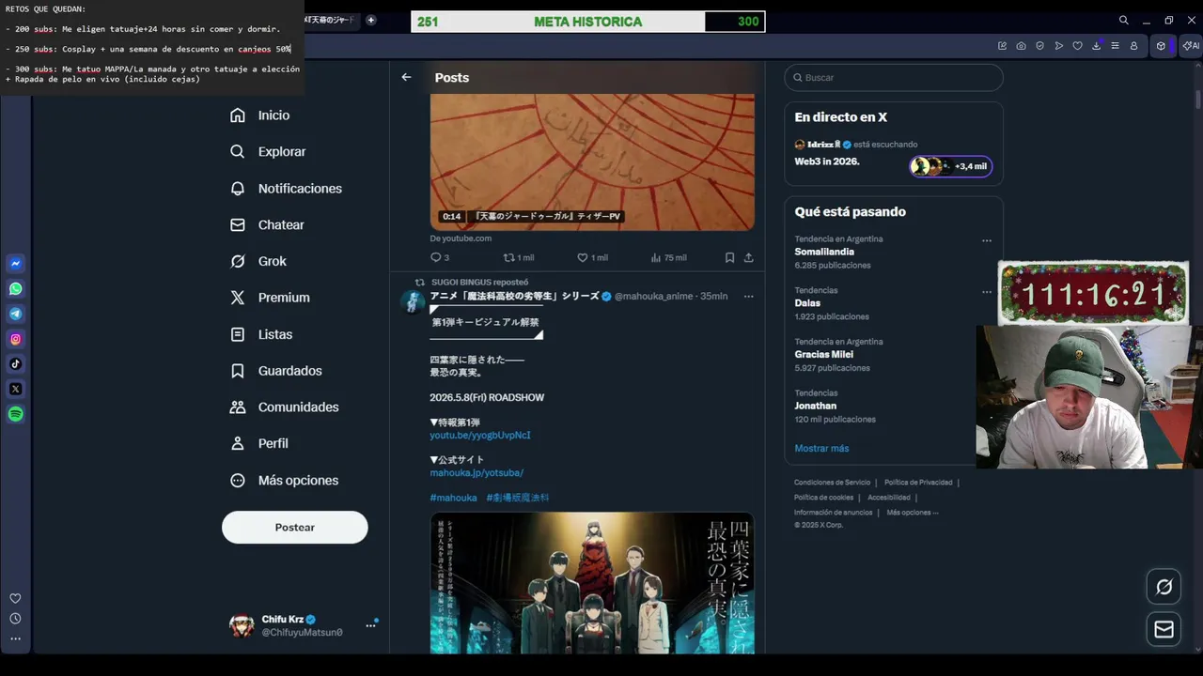Bookmark page with the address bar heart icon

(x=1077, y=46)
